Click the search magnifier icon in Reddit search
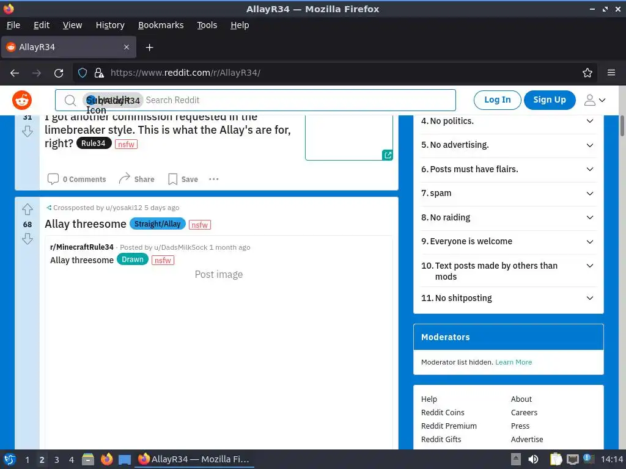 click(70, 101)
